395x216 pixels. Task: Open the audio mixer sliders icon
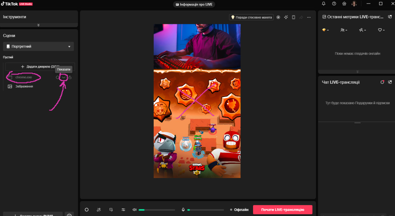point(123,210)
